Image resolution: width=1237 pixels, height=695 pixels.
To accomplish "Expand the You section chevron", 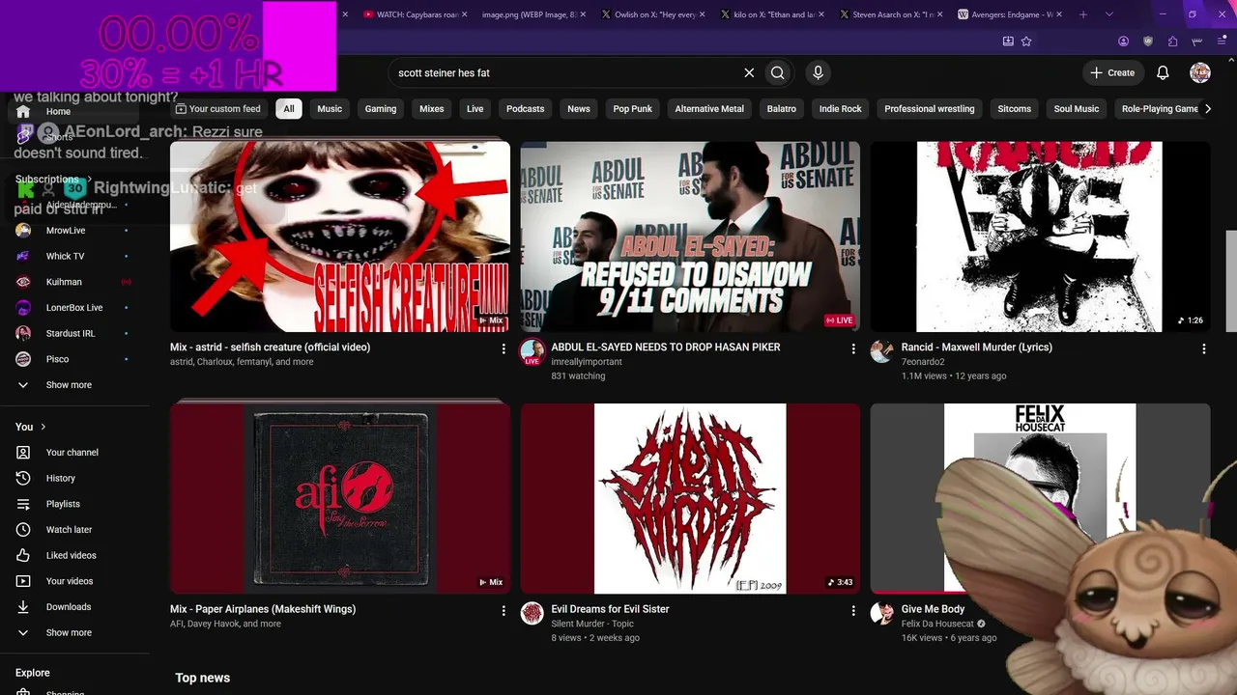I will click(43, 427).
